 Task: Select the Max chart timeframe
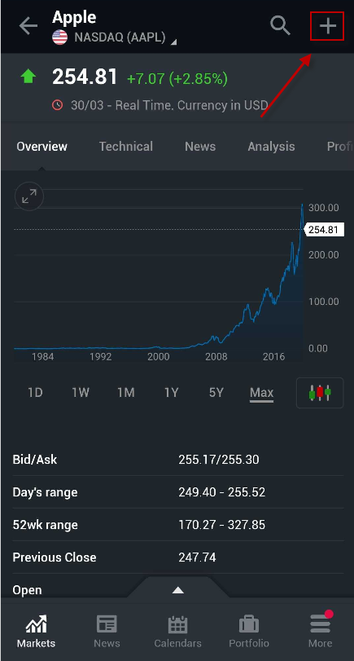click(x=261, y=394)
